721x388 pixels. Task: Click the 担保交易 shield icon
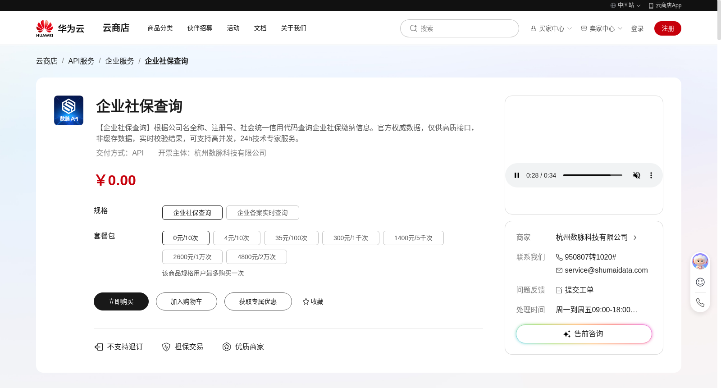166,347
